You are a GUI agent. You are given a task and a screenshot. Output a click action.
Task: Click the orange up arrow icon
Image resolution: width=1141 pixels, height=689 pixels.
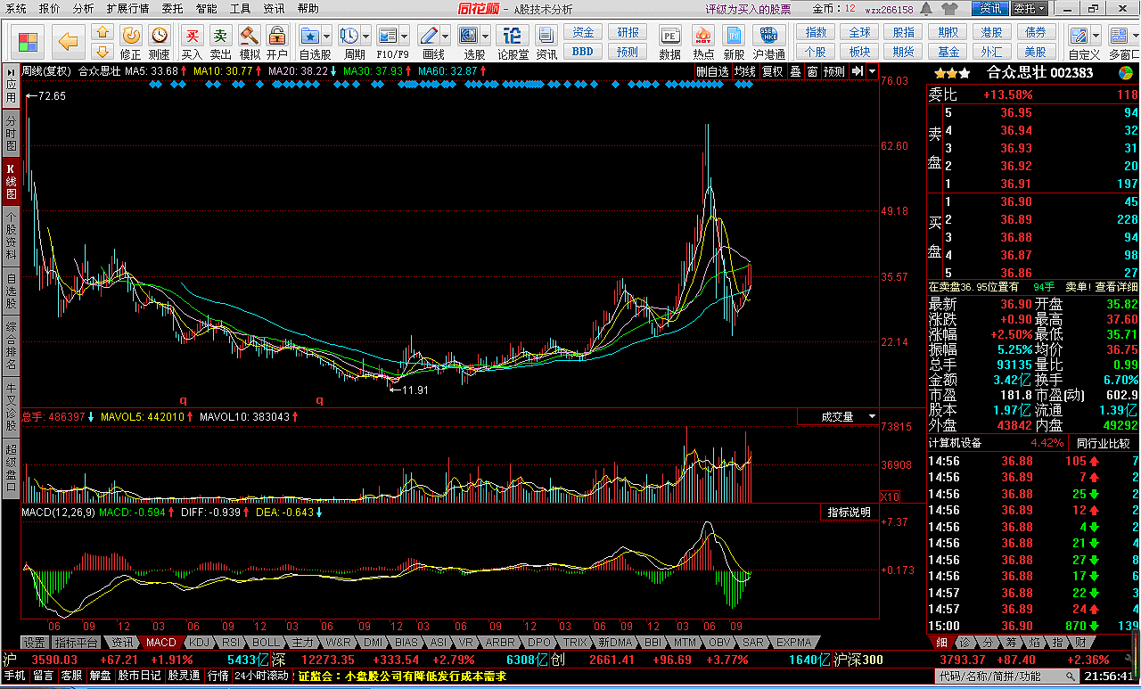(x=103, y=31)
